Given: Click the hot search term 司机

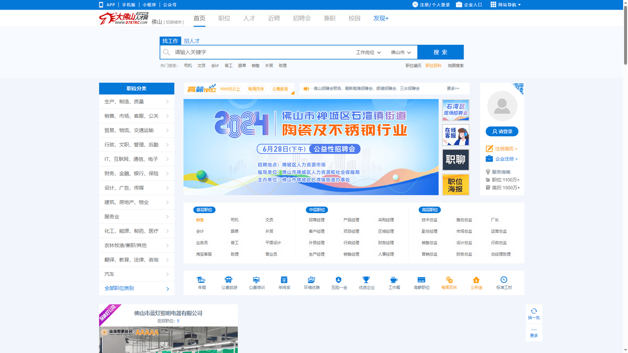Looking at the screenshot, I should pos(188,66).
